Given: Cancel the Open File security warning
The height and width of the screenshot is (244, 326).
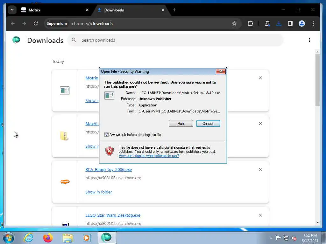Looking at the screenshot, I should pos(208,124).
